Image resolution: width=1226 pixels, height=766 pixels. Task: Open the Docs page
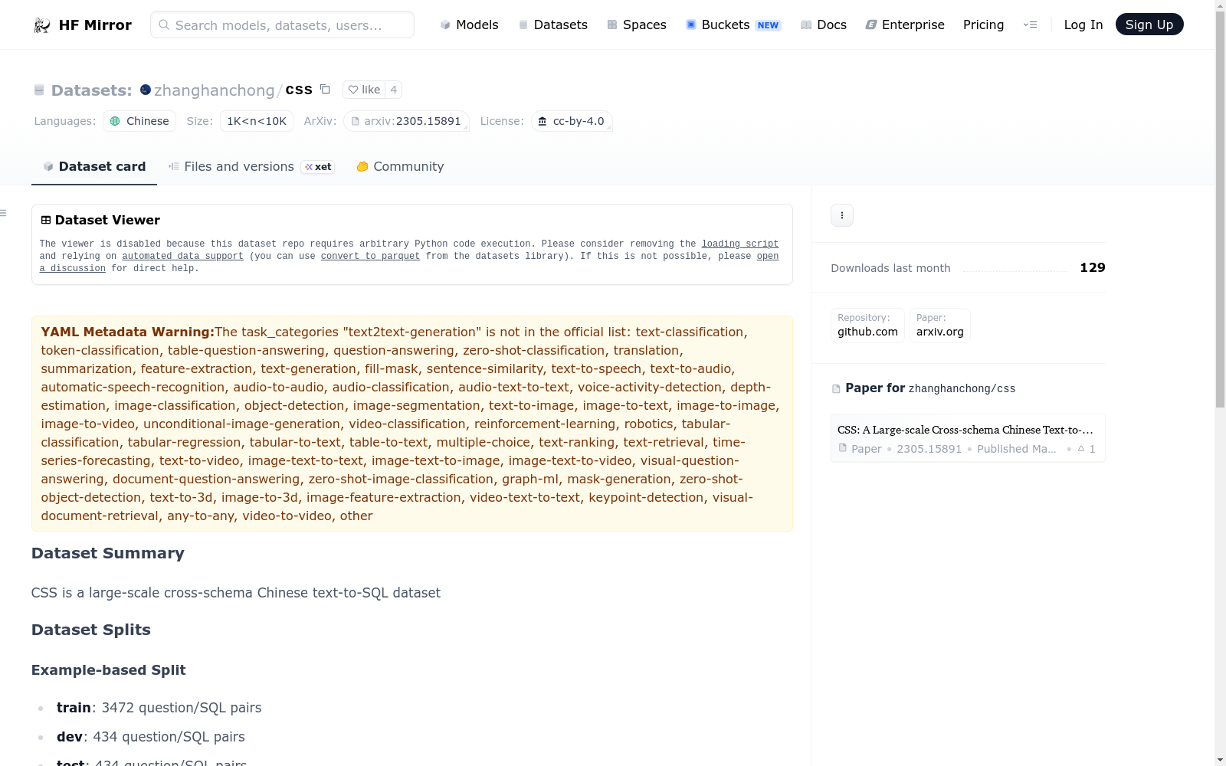(x=824, y=25)
